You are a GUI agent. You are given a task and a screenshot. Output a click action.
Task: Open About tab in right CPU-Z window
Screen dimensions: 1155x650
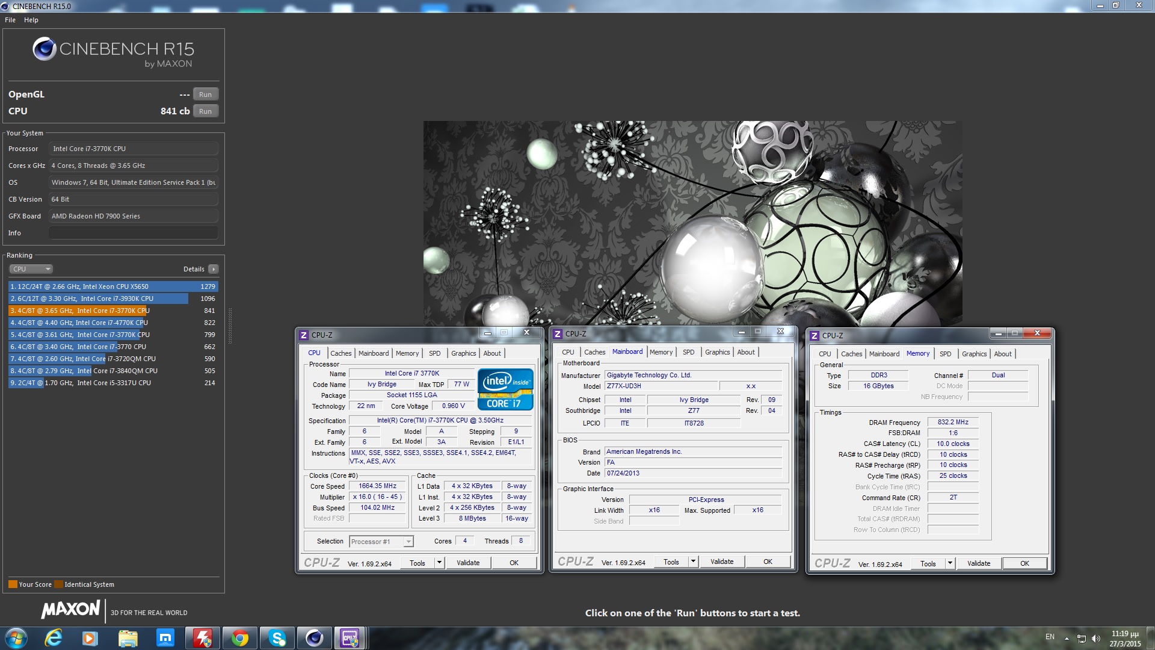(x=1003, y=354)
